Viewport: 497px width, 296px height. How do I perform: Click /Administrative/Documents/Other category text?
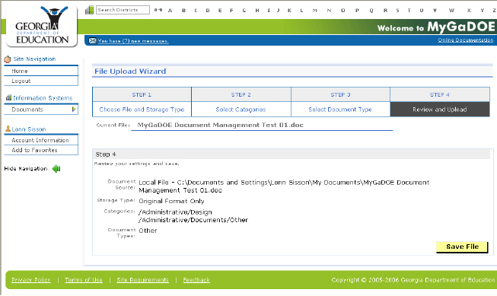point(193,220)
